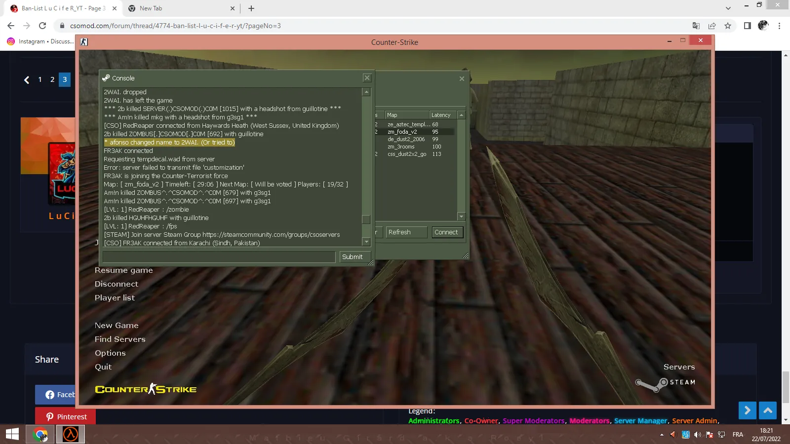Click the Half-Life icon in the taskbar
Screen dimensions: 790x444
pyautogui.click(x=70, y=435)
